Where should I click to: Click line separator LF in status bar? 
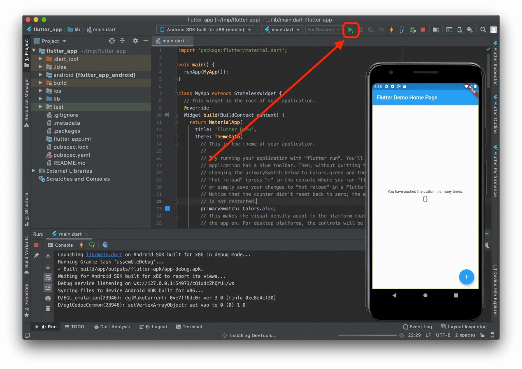point(428,335)
